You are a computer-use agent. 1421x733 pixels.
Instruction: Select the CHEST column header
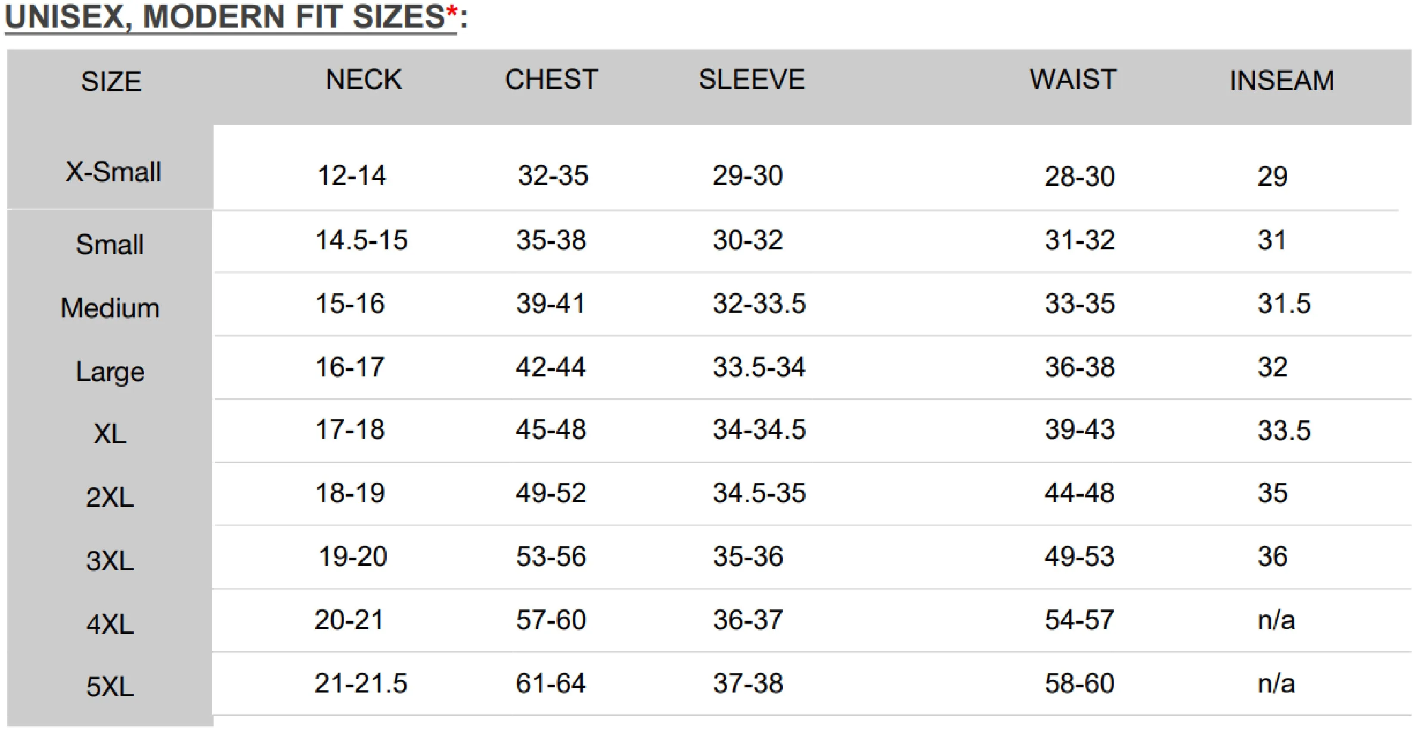(551, 79)
